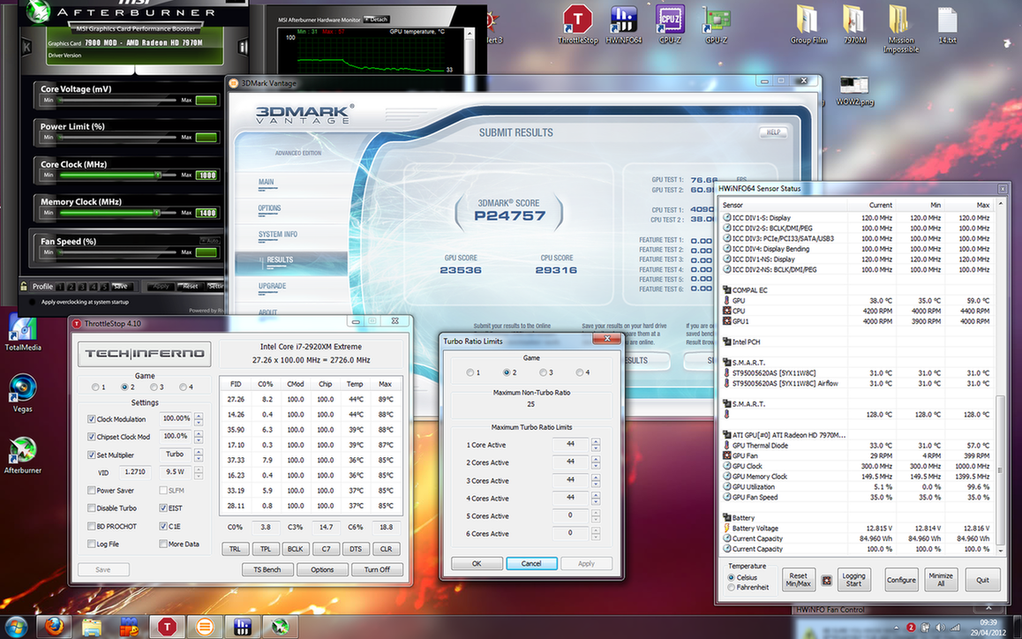The height and width of the screenshot is (639, 1022).
Task: Click the 3DMark Vantage orange taskbar icon
Action: 205,628
